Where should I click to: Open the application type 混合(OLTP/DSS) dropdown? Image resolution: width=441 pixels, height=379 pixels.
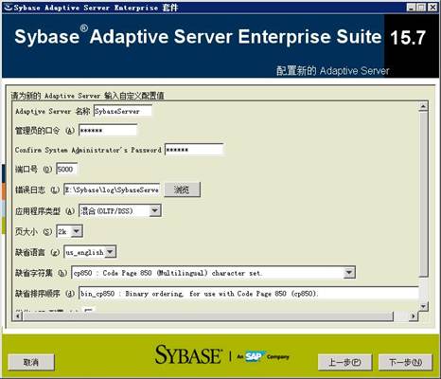pos(154,210)
